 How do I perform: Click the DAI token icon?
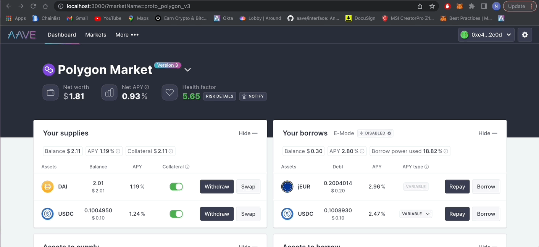click(48, 187)
